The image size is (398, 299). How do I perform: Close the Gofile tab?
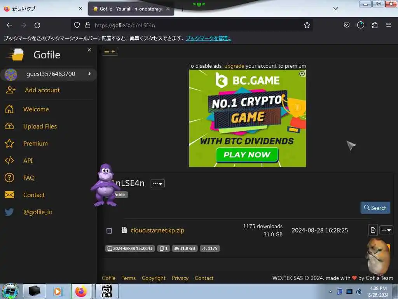point(168,9)
